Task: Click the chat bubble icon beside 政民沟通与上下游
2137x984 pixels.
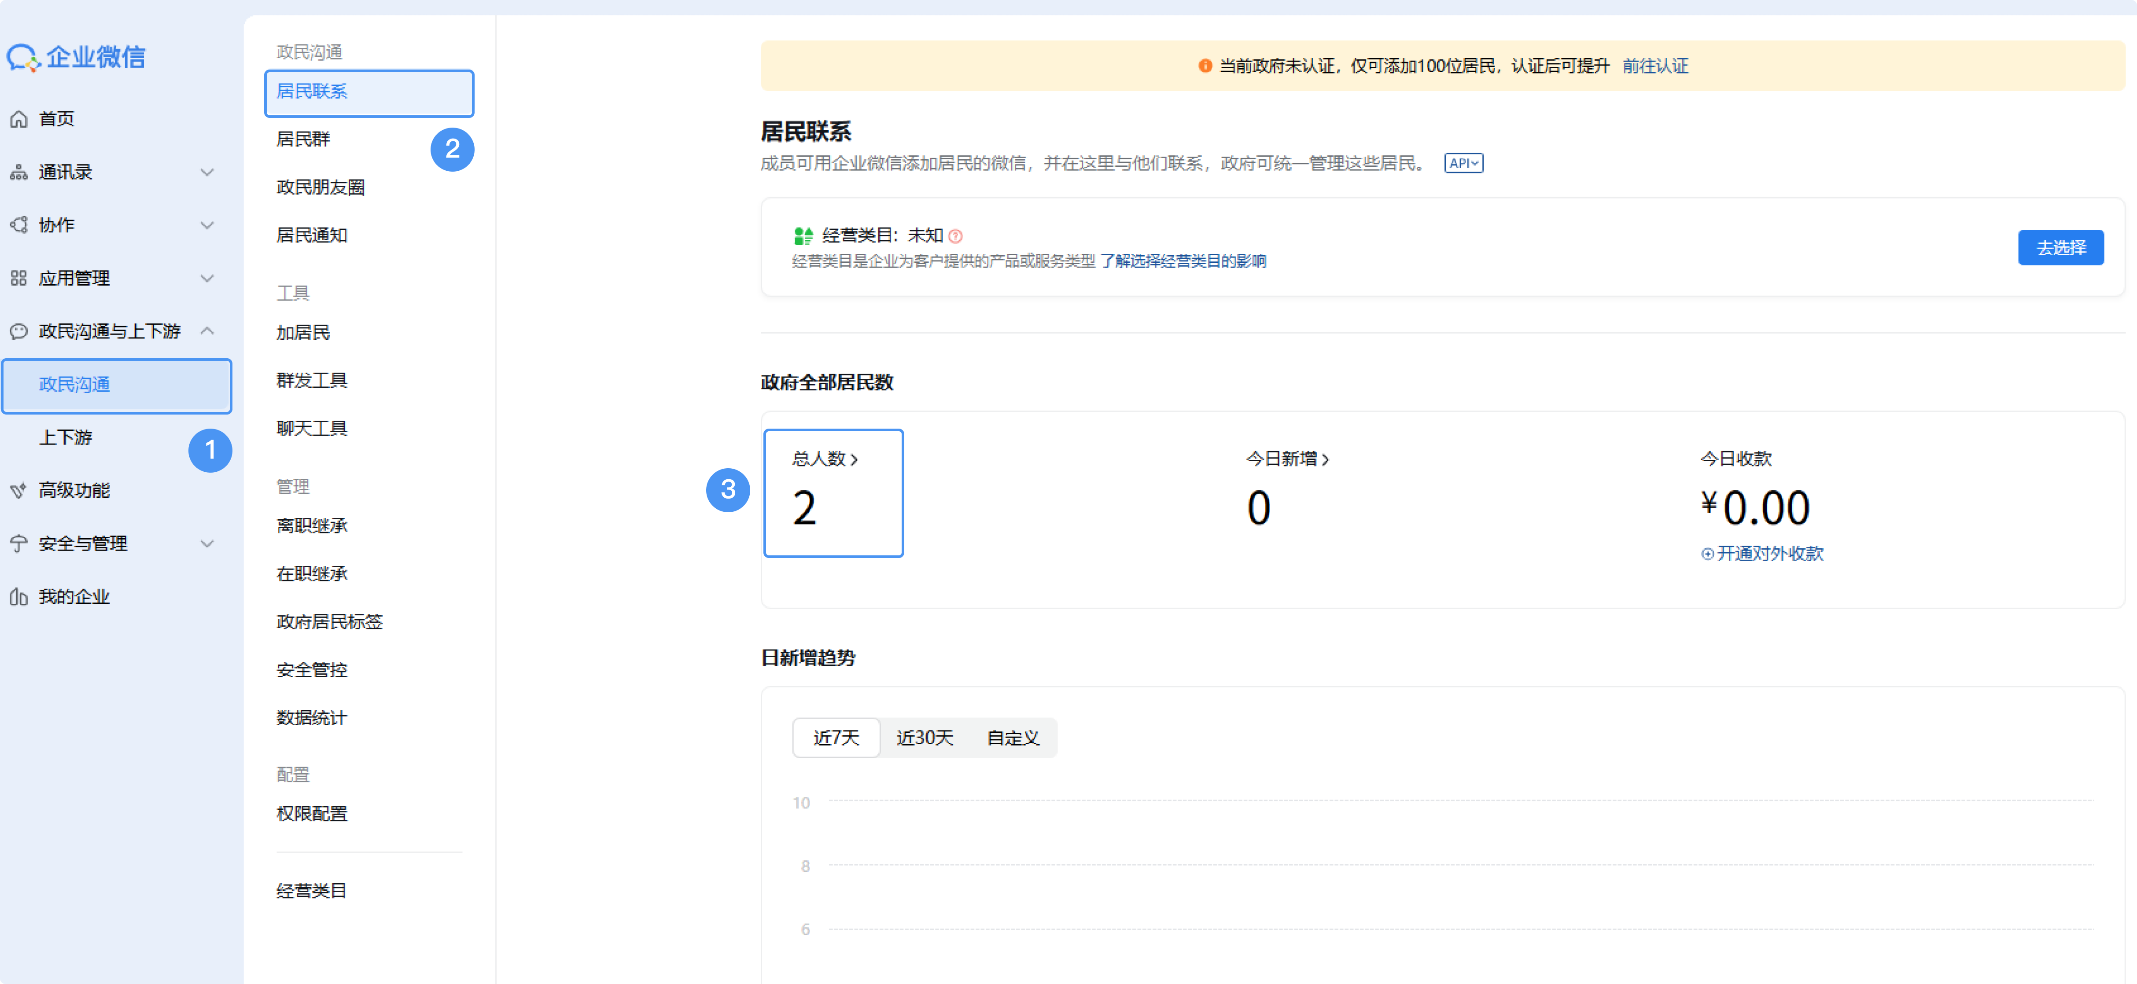Action: (x=18, y=331)
